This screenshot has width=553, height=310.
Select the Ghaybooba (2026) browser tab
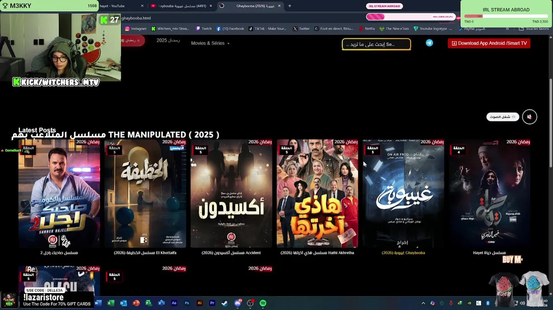pyautogui.click(x=251, y=6)
